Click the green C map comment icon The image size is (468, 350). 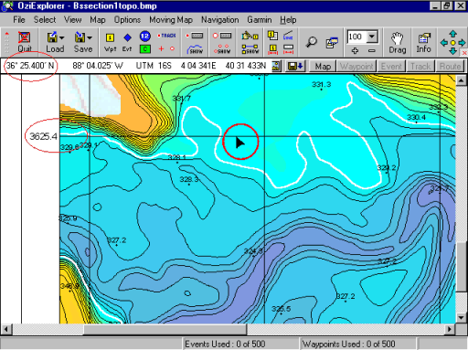pos(145,48)
